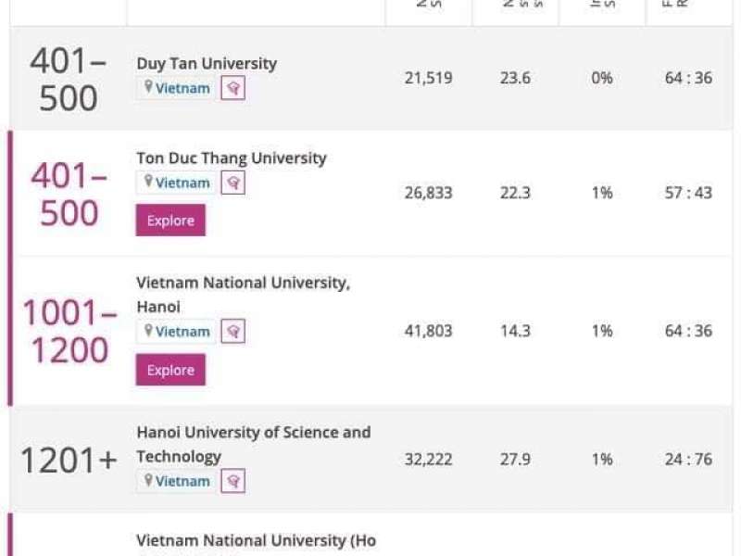Click the location pin under Ton Duc Thang University
Viewport: 741px width, 556px height.
[x=148, y=183]
